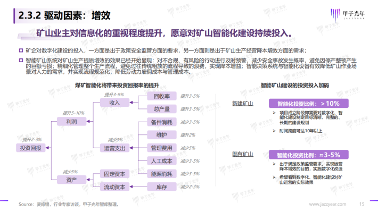378x212 pixels.
Task: Click the arrow pointing to 利润 box
Action: [x=88, y=122]
